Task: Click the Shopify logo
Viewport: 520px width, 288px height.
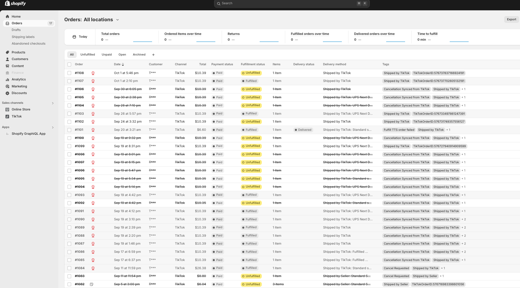Action: pos(16,3)
